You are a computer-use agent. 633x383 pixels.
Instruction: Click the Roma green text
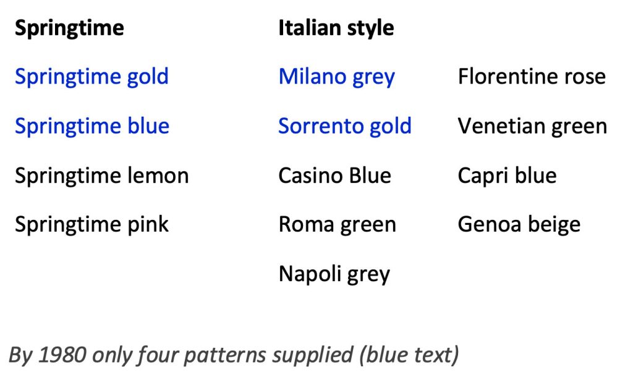point(337,224)
